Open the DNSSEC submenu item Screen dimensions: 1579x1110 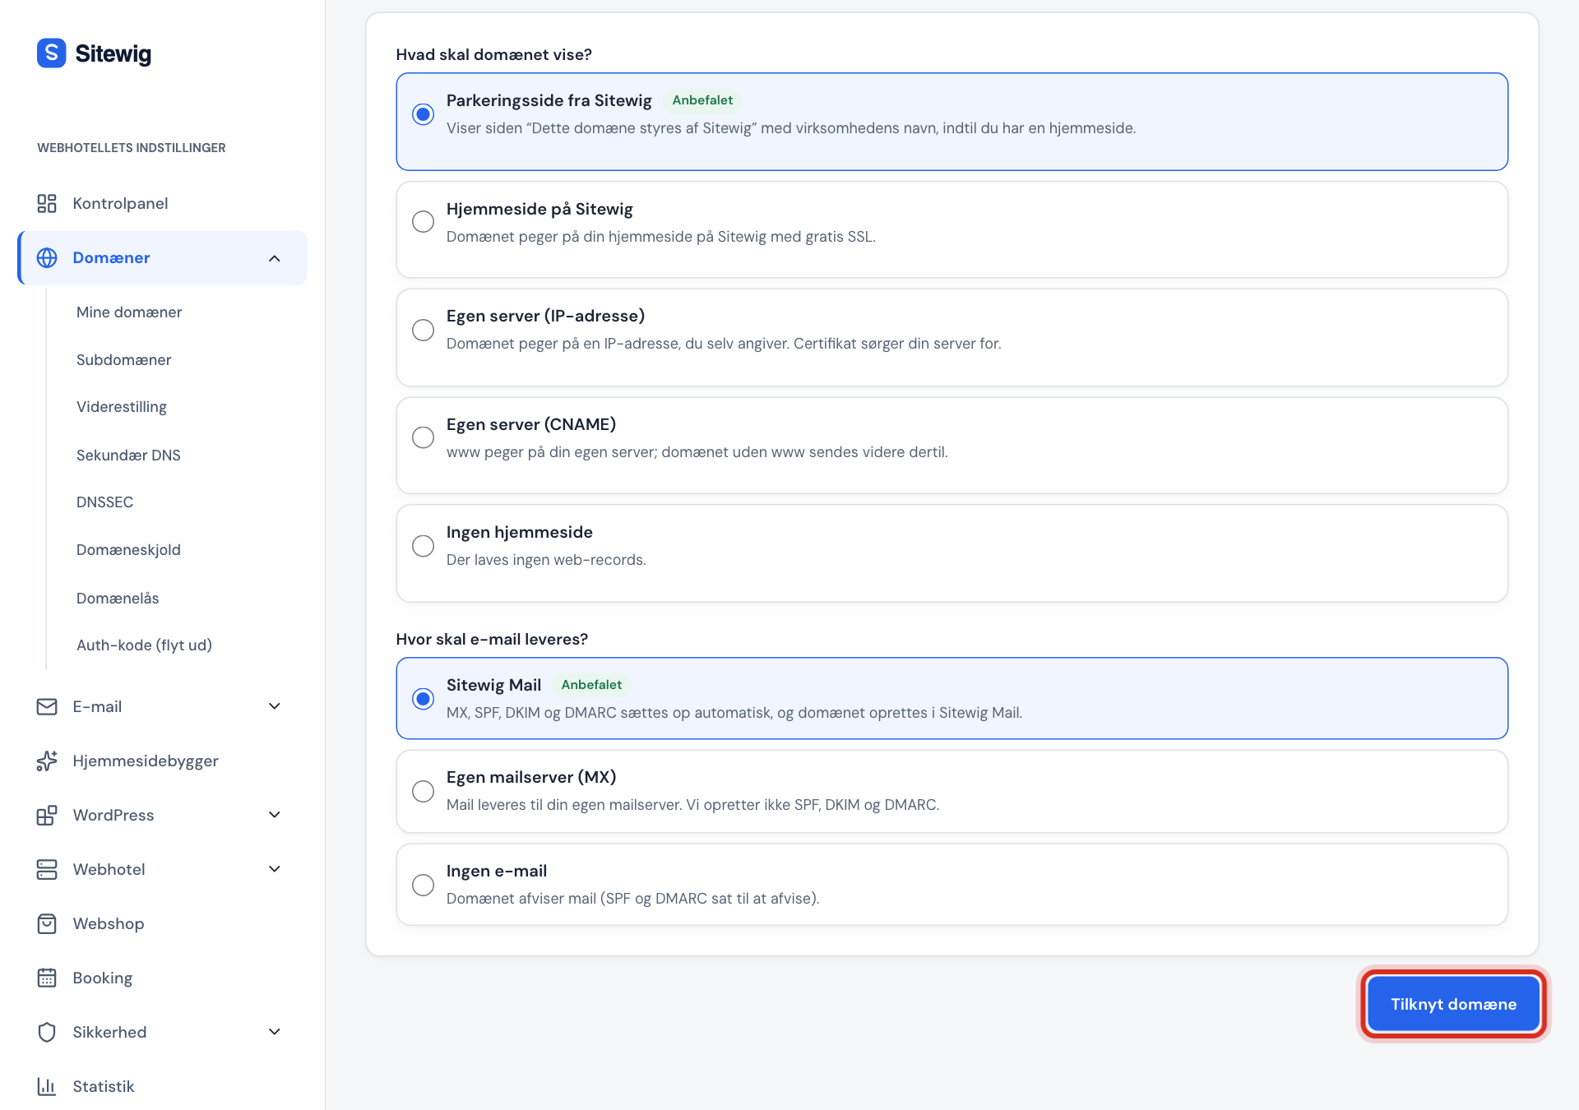[104, 502]
